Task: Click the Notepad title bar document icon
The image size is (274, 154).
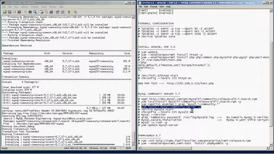Action: (x=140, y=3)
